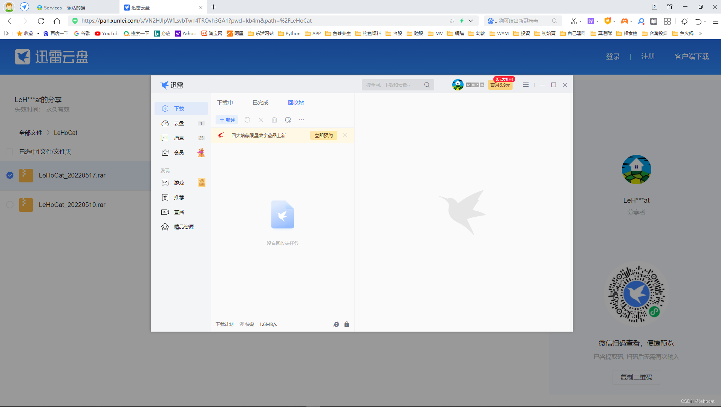Open the undo arrow dropdown in browser toolbar
Image resolution: width=721 pixels, height=407 pixels.
[x=705, y=21]
